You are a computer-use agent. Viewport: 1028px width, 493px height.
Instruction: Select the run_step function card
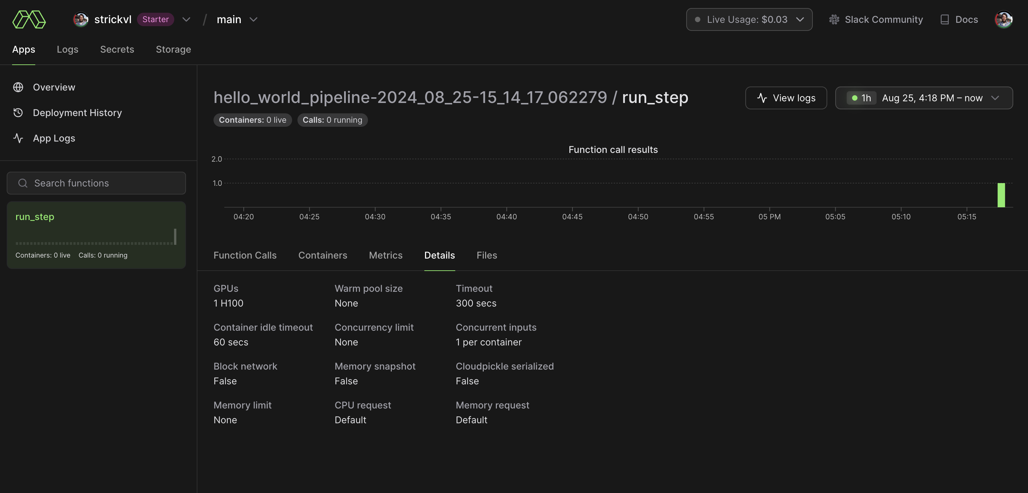click(96, 235)
